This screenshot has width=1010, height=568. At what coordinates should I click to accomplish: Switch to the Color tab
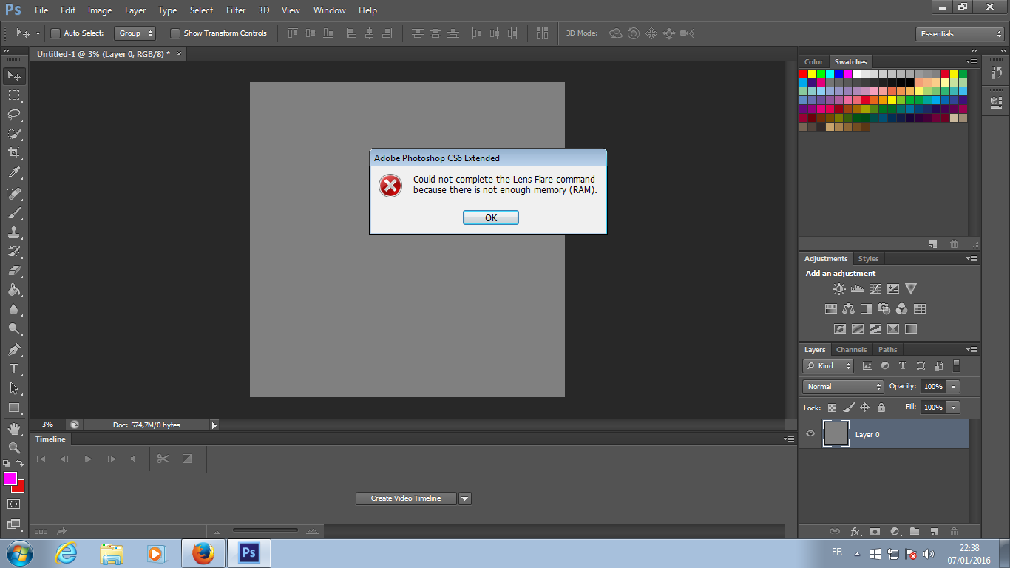pyautogui.click(x=813, y=62)
